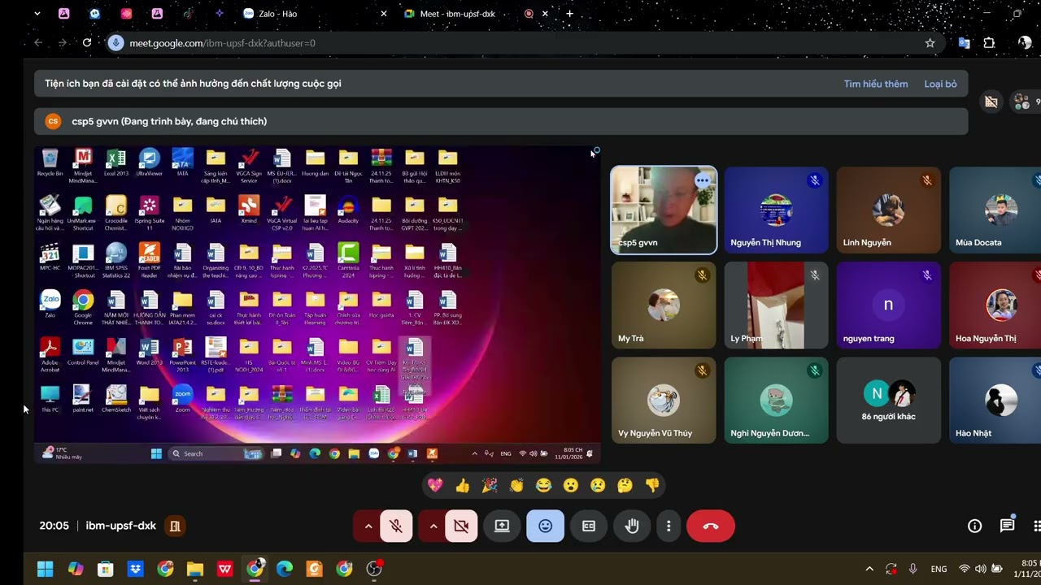
Task: Open Dropbox from the taskbar
Action: coord(135,569)
